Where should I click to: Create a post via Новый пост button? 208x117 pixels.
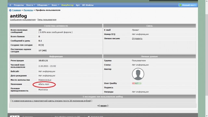point(188,5)
